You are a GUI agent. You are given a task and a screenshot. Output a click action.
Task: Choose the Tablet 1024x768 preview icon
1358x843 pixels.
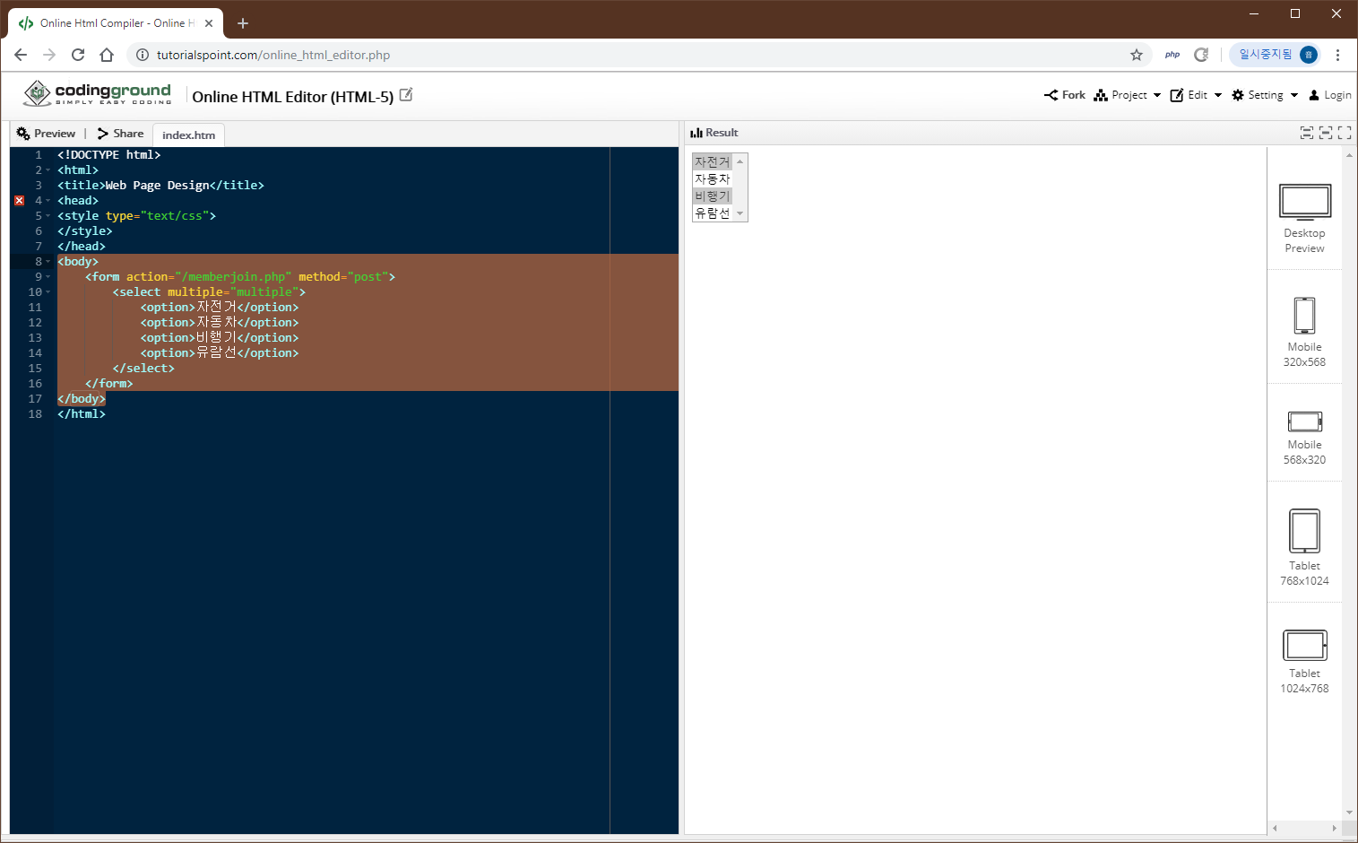pyautogui.click(x=1304, y=645)
